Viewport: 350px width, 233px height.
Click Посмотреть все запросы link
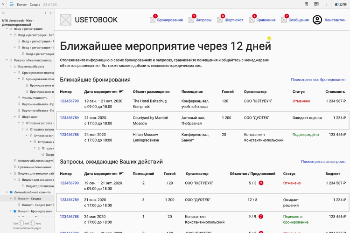click(x=323, y=162)
